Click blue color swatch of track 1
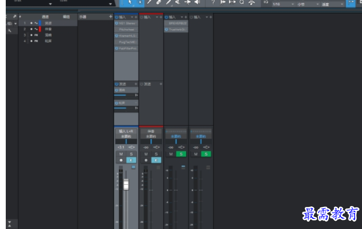This screenshot has height=229, width=362. (x=40, y=23)
